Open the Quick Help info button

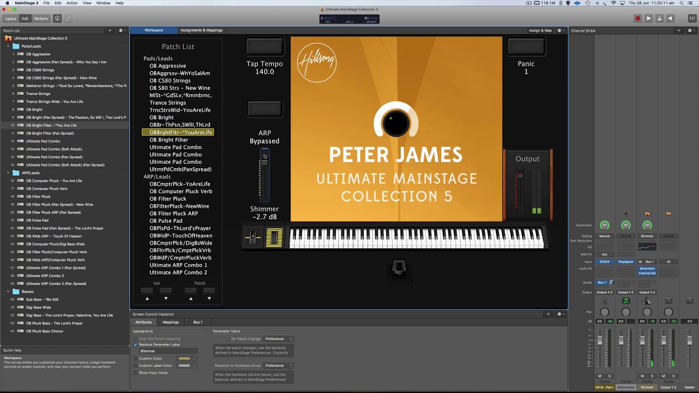coord(57,19)
